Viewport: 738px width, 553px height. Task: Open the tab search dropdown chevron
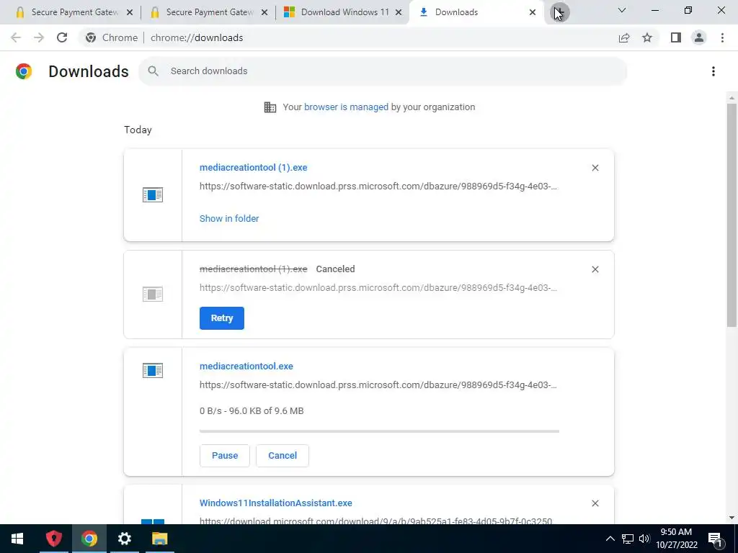click(x=622, y=10)
